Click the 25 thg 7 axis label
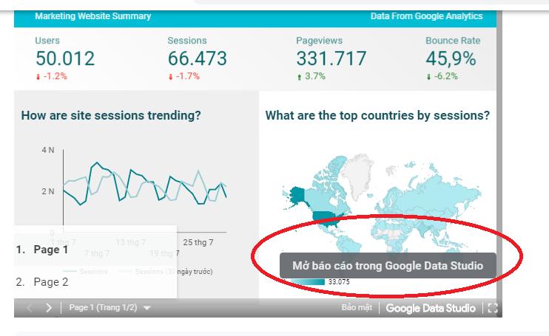 [198, 242]
